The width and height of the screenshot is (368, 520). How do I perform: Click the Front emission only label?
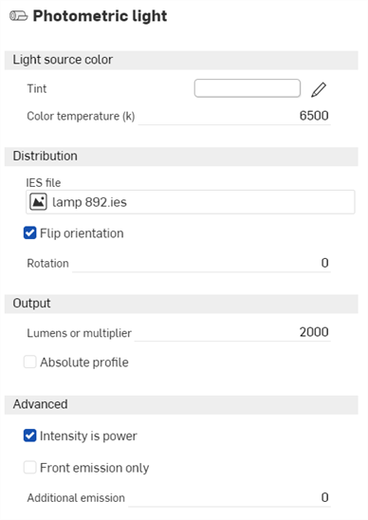(x=95, y=468)
